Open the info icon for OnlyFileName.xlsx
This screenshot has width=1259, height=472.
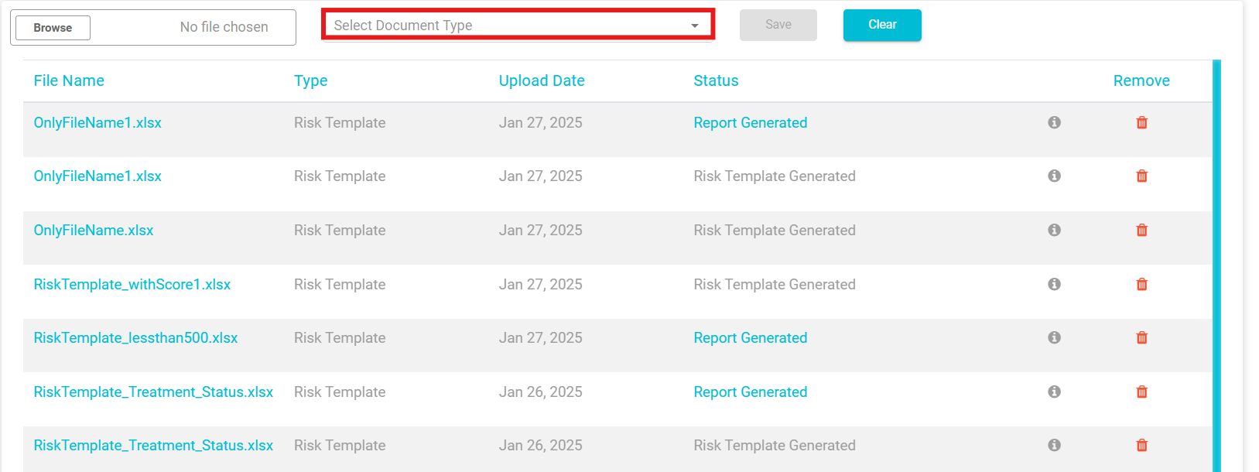coord(1054,230)
